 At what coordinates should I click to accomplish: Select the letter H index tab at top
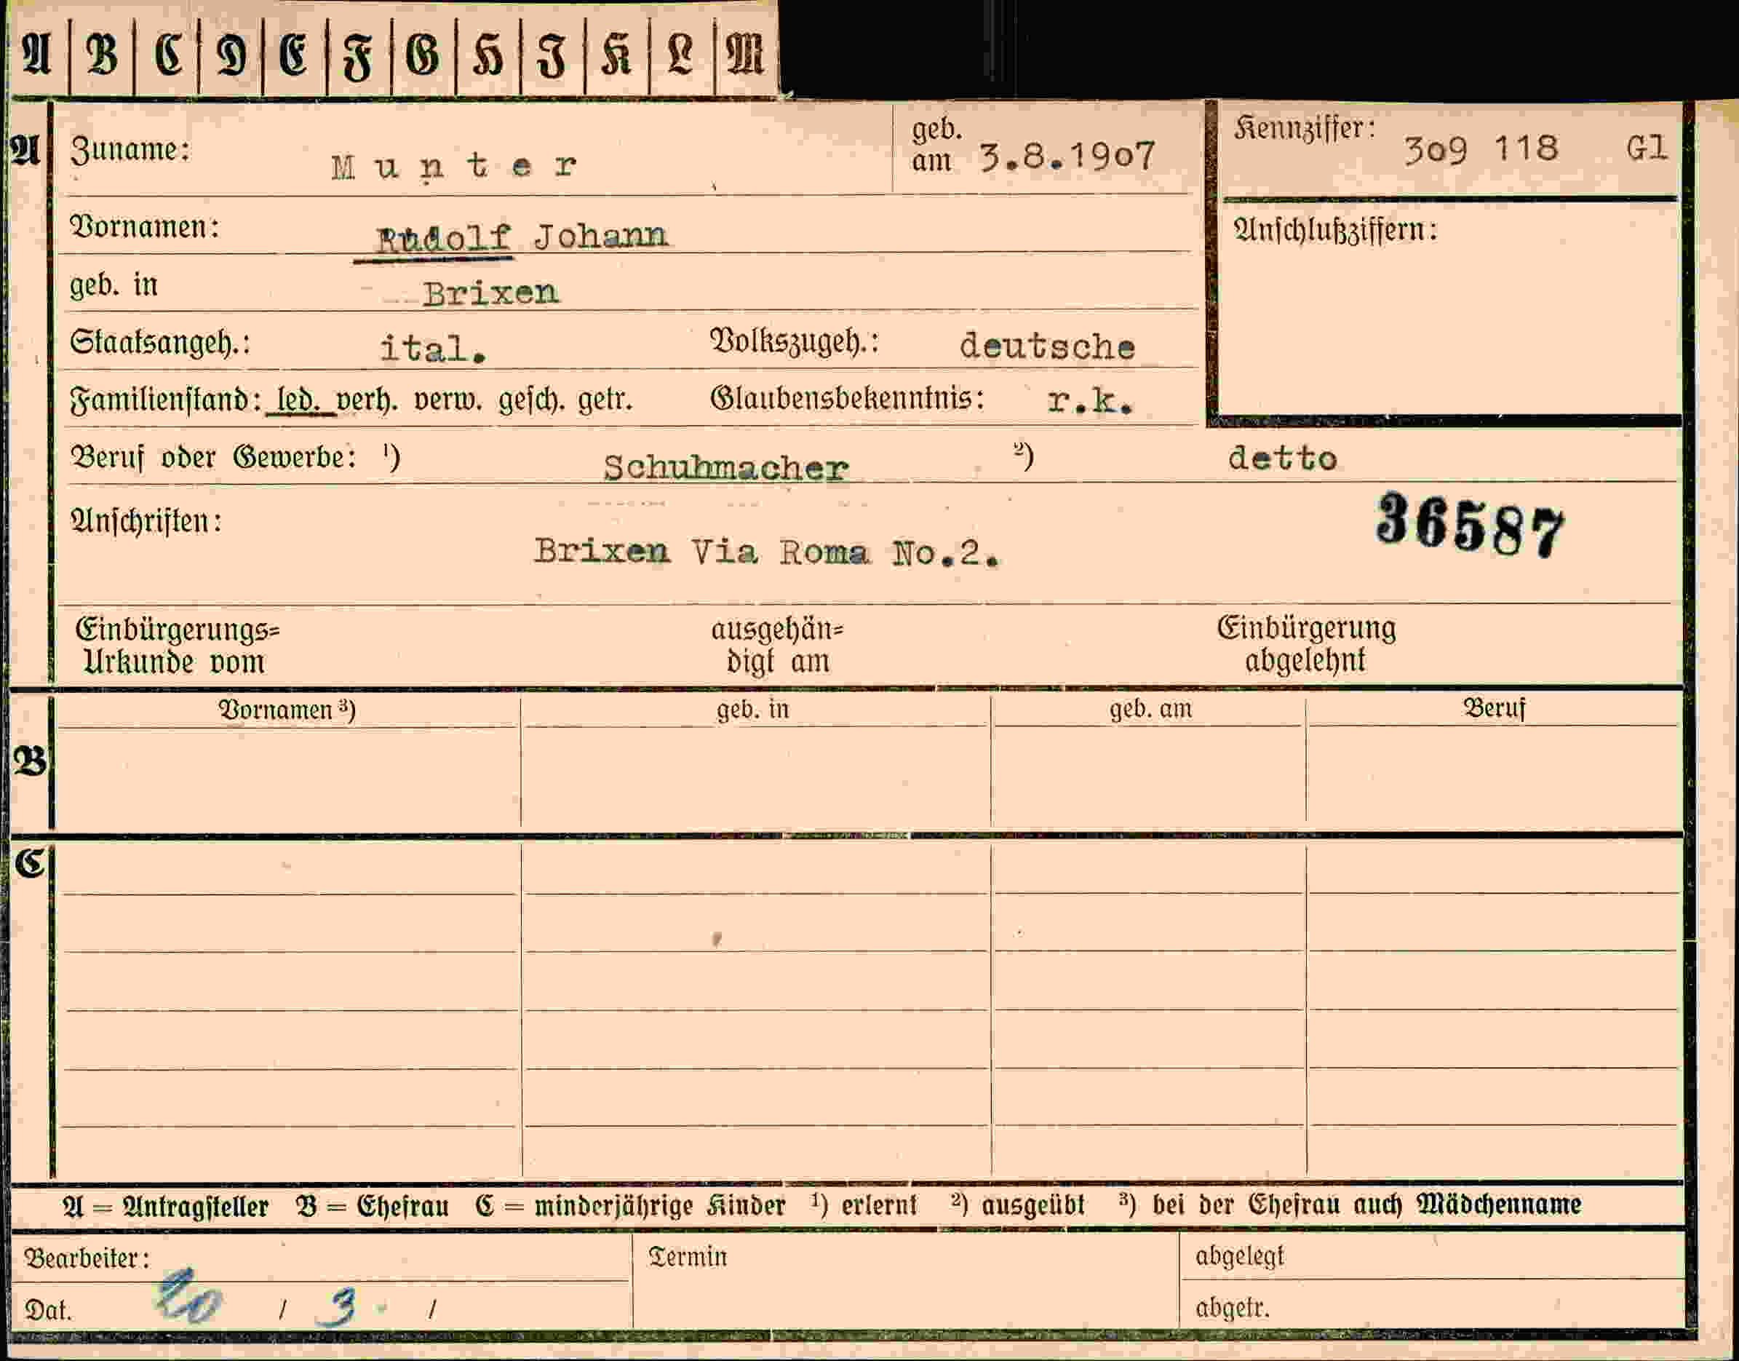[x=488, y=54]
